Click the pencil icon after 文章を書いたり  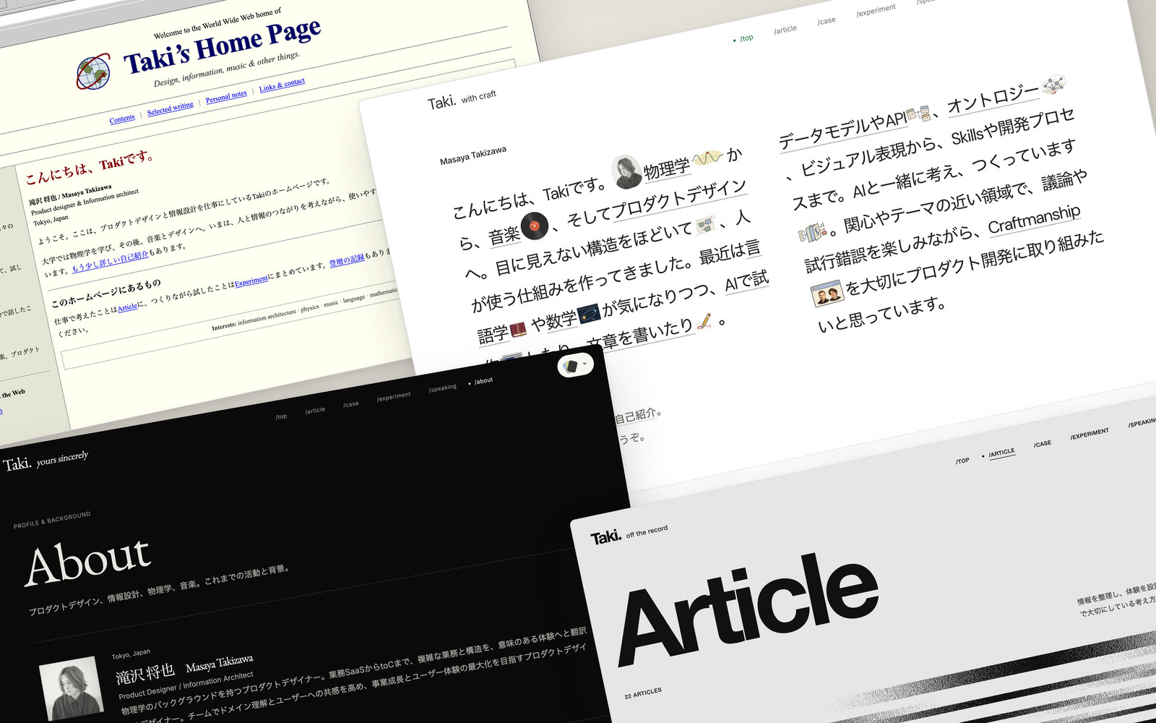pos(704,322)
